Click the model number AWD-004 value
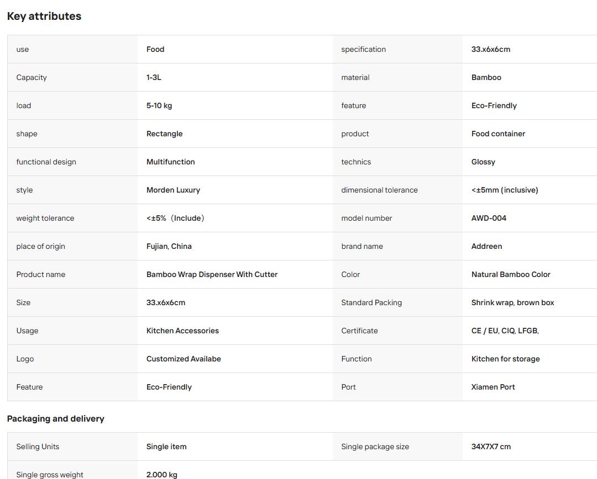Viewport: 597px width, 479px height. point(489,218)
